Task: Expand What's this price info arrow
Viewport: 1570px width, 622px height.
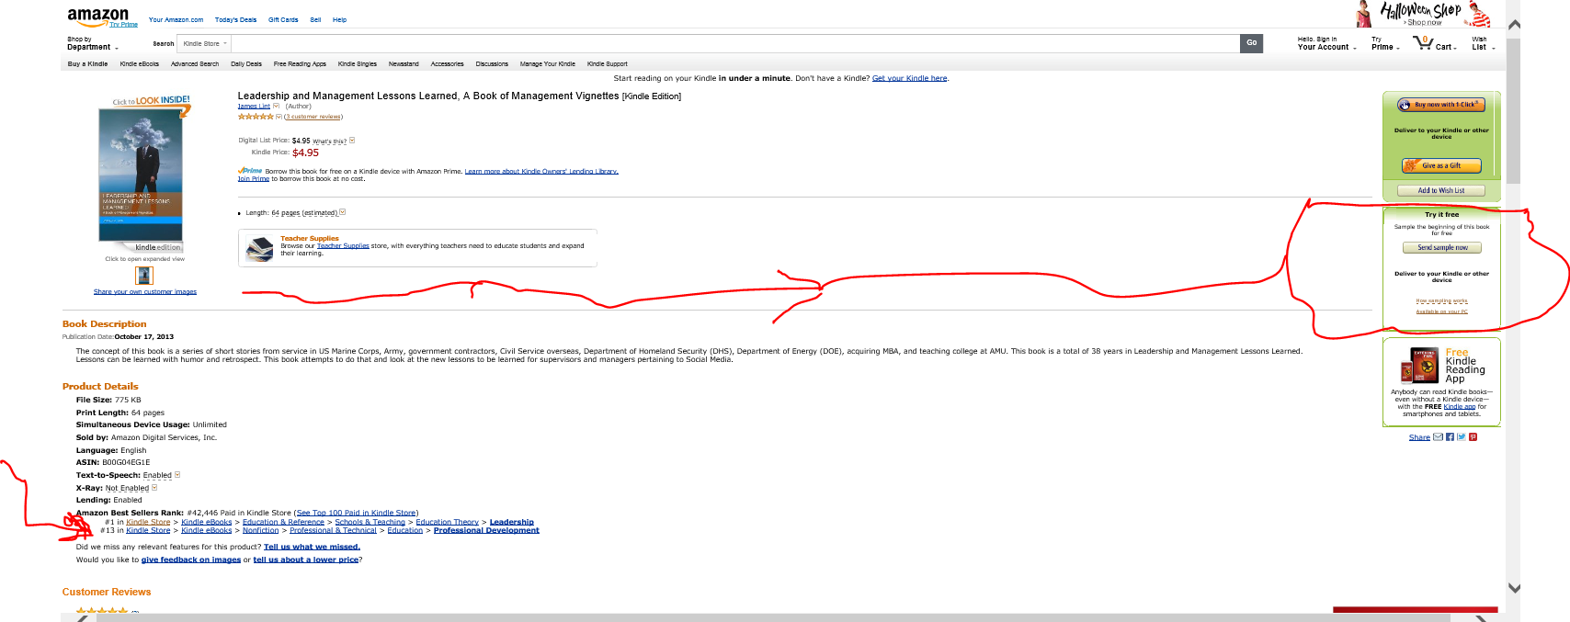Action: click(x=352, y=141)
